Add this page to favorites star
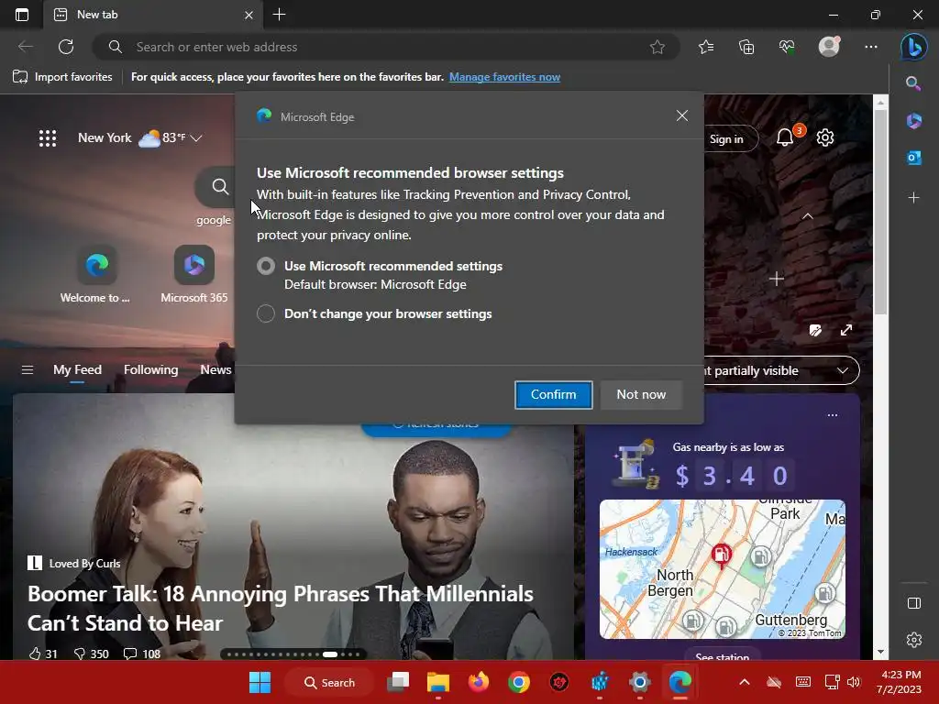The height and width of the screenshot is (704, 939). [657, 47]
